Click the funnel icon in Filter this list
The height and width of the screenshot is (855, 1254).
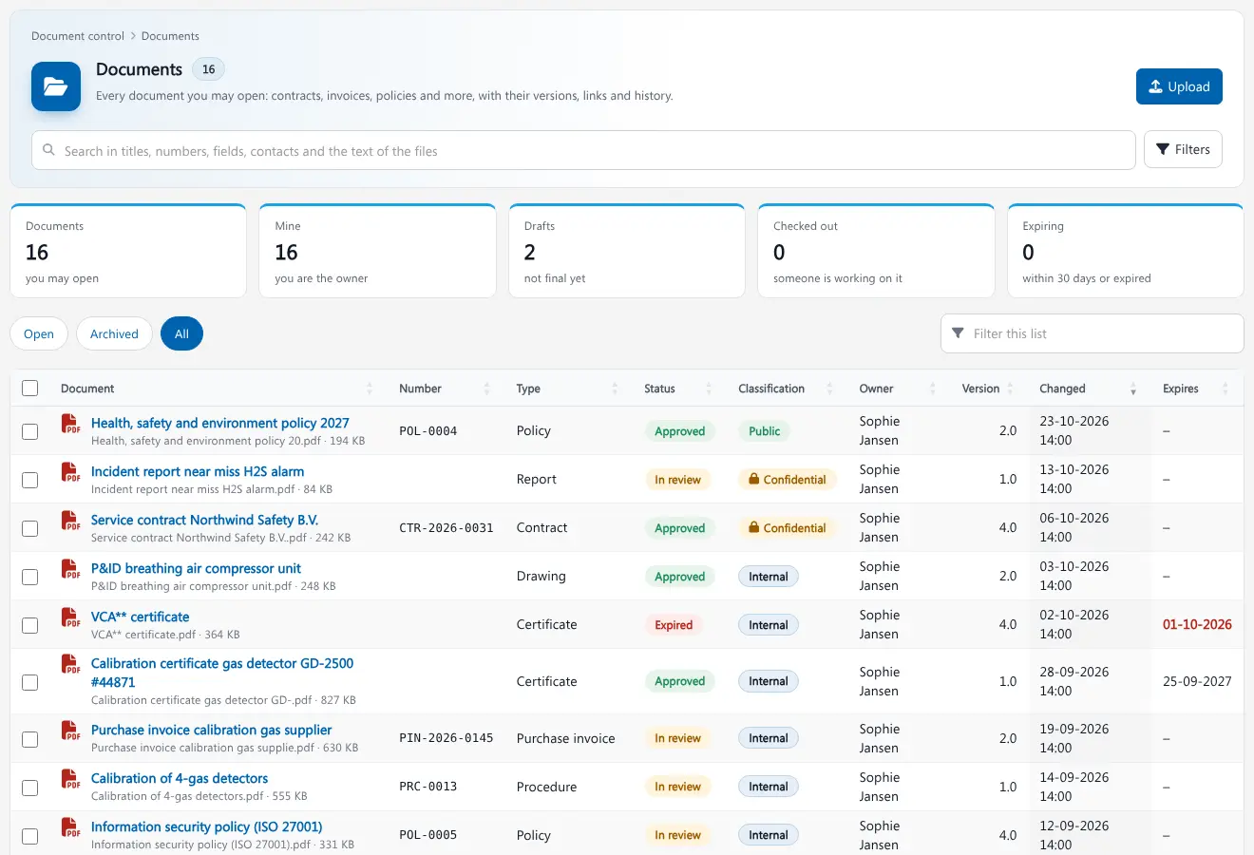click(958, 333)
